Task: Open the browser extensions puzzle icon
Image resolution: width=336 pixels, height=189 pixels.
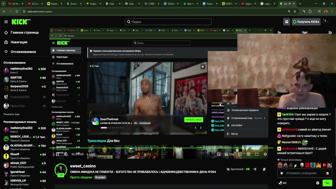Action: (310, 12)
